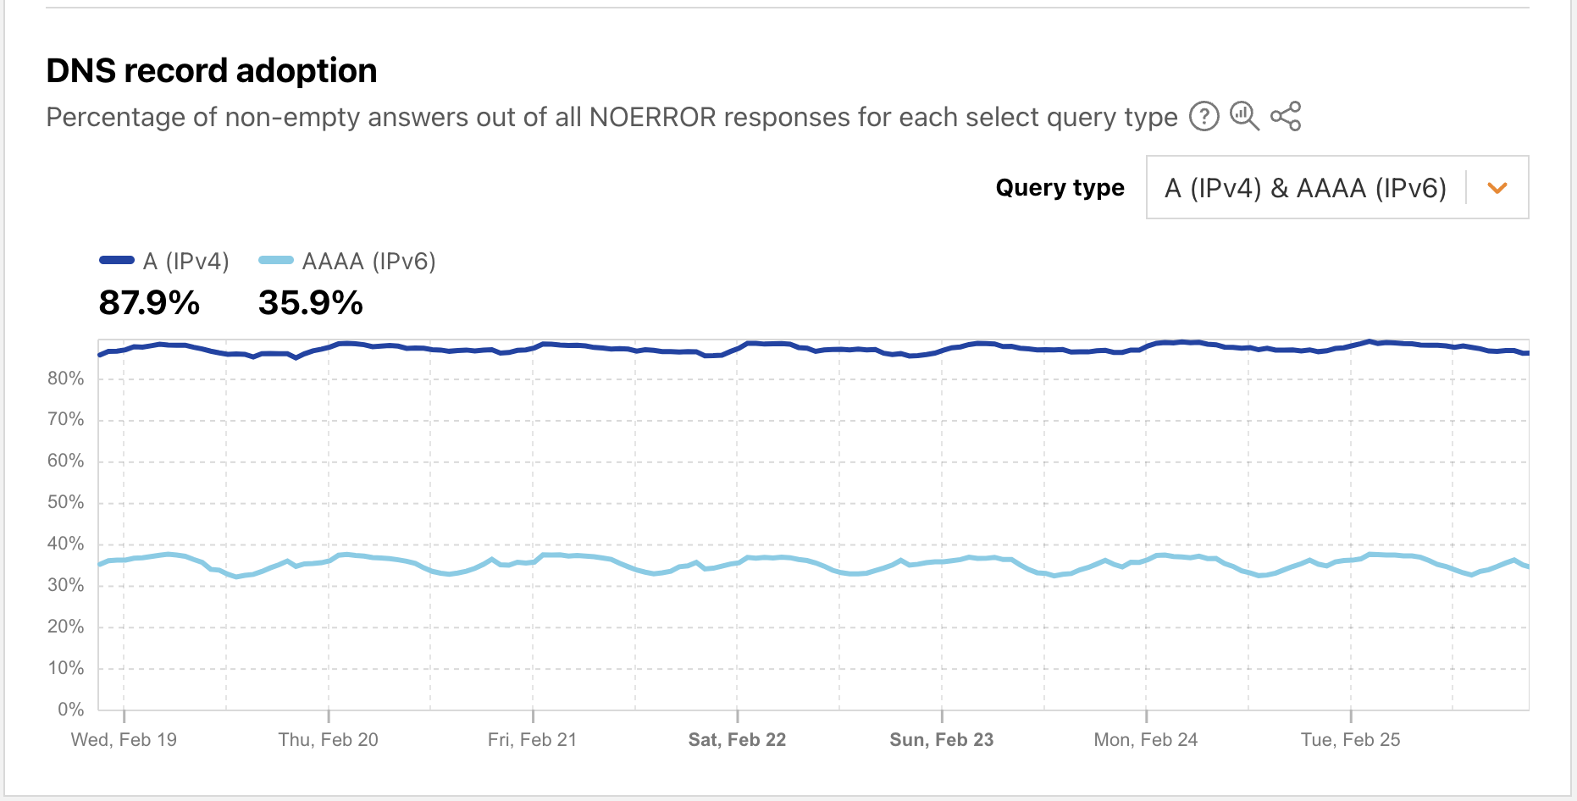Screen dimensions: 1577x801
Task: Click the question mark help icon
Action: (x=1203, y=116)
